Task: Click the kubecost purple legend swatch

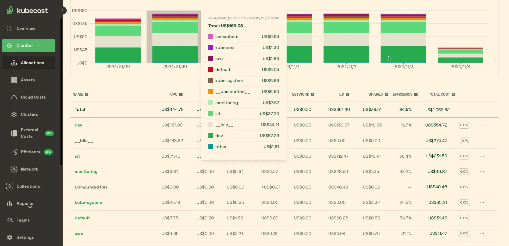Action: click(211, 48)
